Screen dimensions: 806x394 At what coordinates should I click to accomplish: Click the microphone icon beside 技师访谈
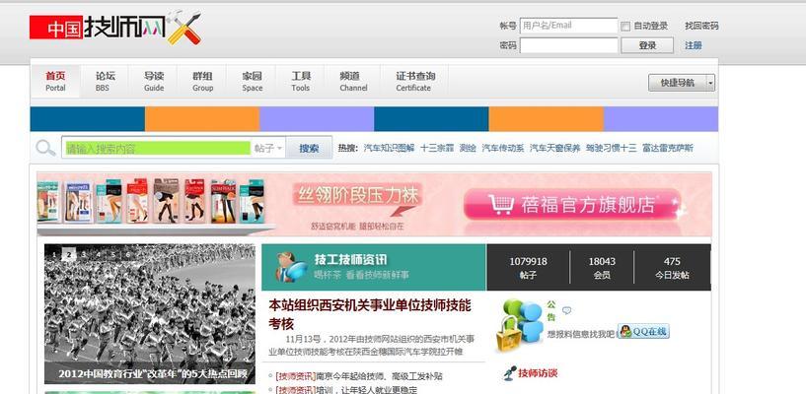[x=509, y=373]
